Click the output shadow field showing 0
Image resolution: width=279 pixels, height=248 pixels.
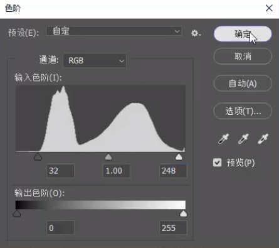(60, 228)
